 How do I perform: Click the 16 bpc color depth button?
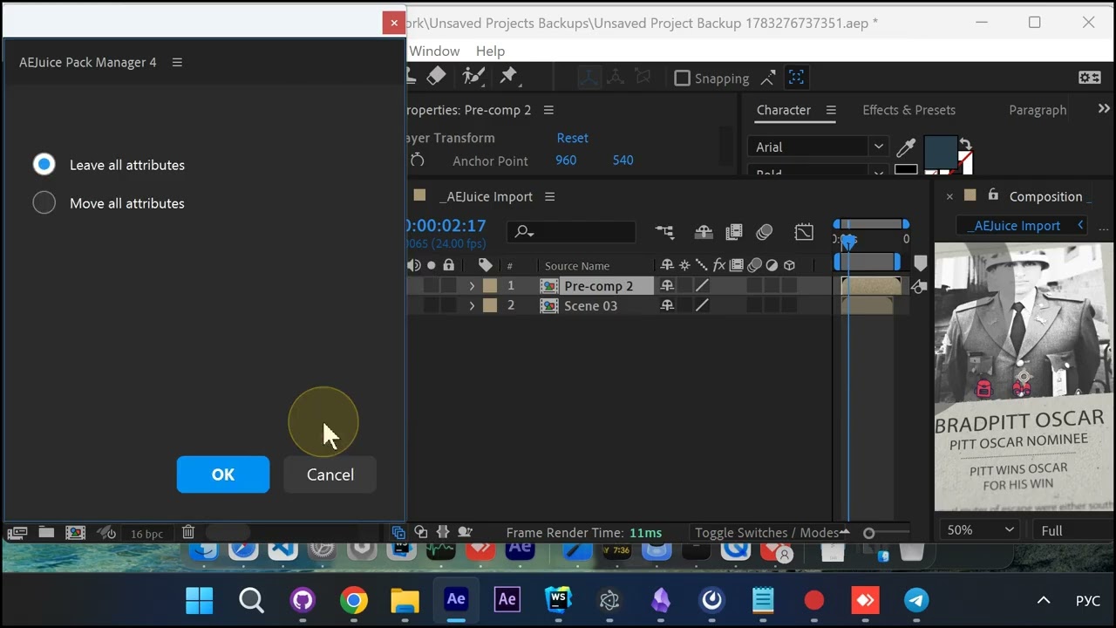pyautogui.click(x=146, y=533)
